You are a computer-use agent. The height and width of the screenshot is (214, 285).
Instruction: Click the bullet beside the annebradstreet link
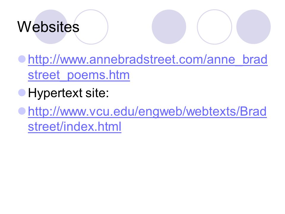[x=22, y=59]
